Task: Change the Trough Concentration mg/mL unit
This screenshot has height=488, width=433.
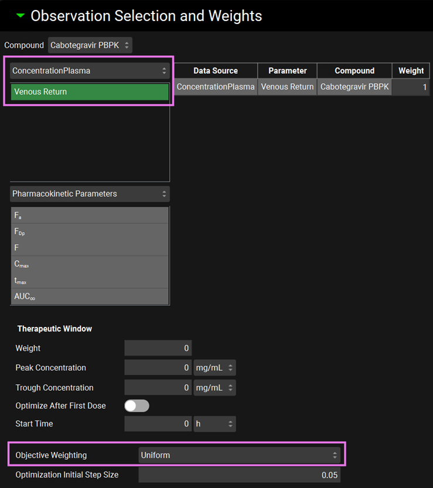Action: [214, 388]
